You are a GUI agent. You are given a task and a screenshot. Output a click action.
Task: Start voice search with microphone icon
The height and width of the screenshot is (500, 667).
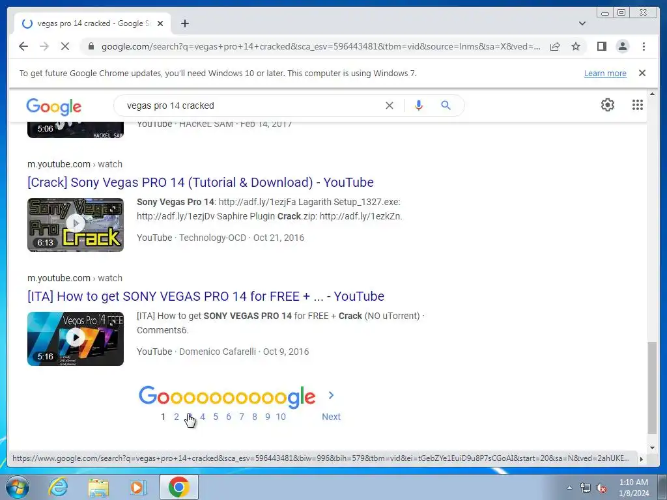tap(419, 105)
